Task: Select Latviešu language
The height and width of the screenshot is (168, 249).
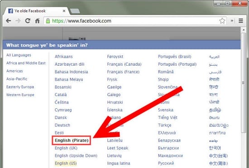Action: [115, 140]
